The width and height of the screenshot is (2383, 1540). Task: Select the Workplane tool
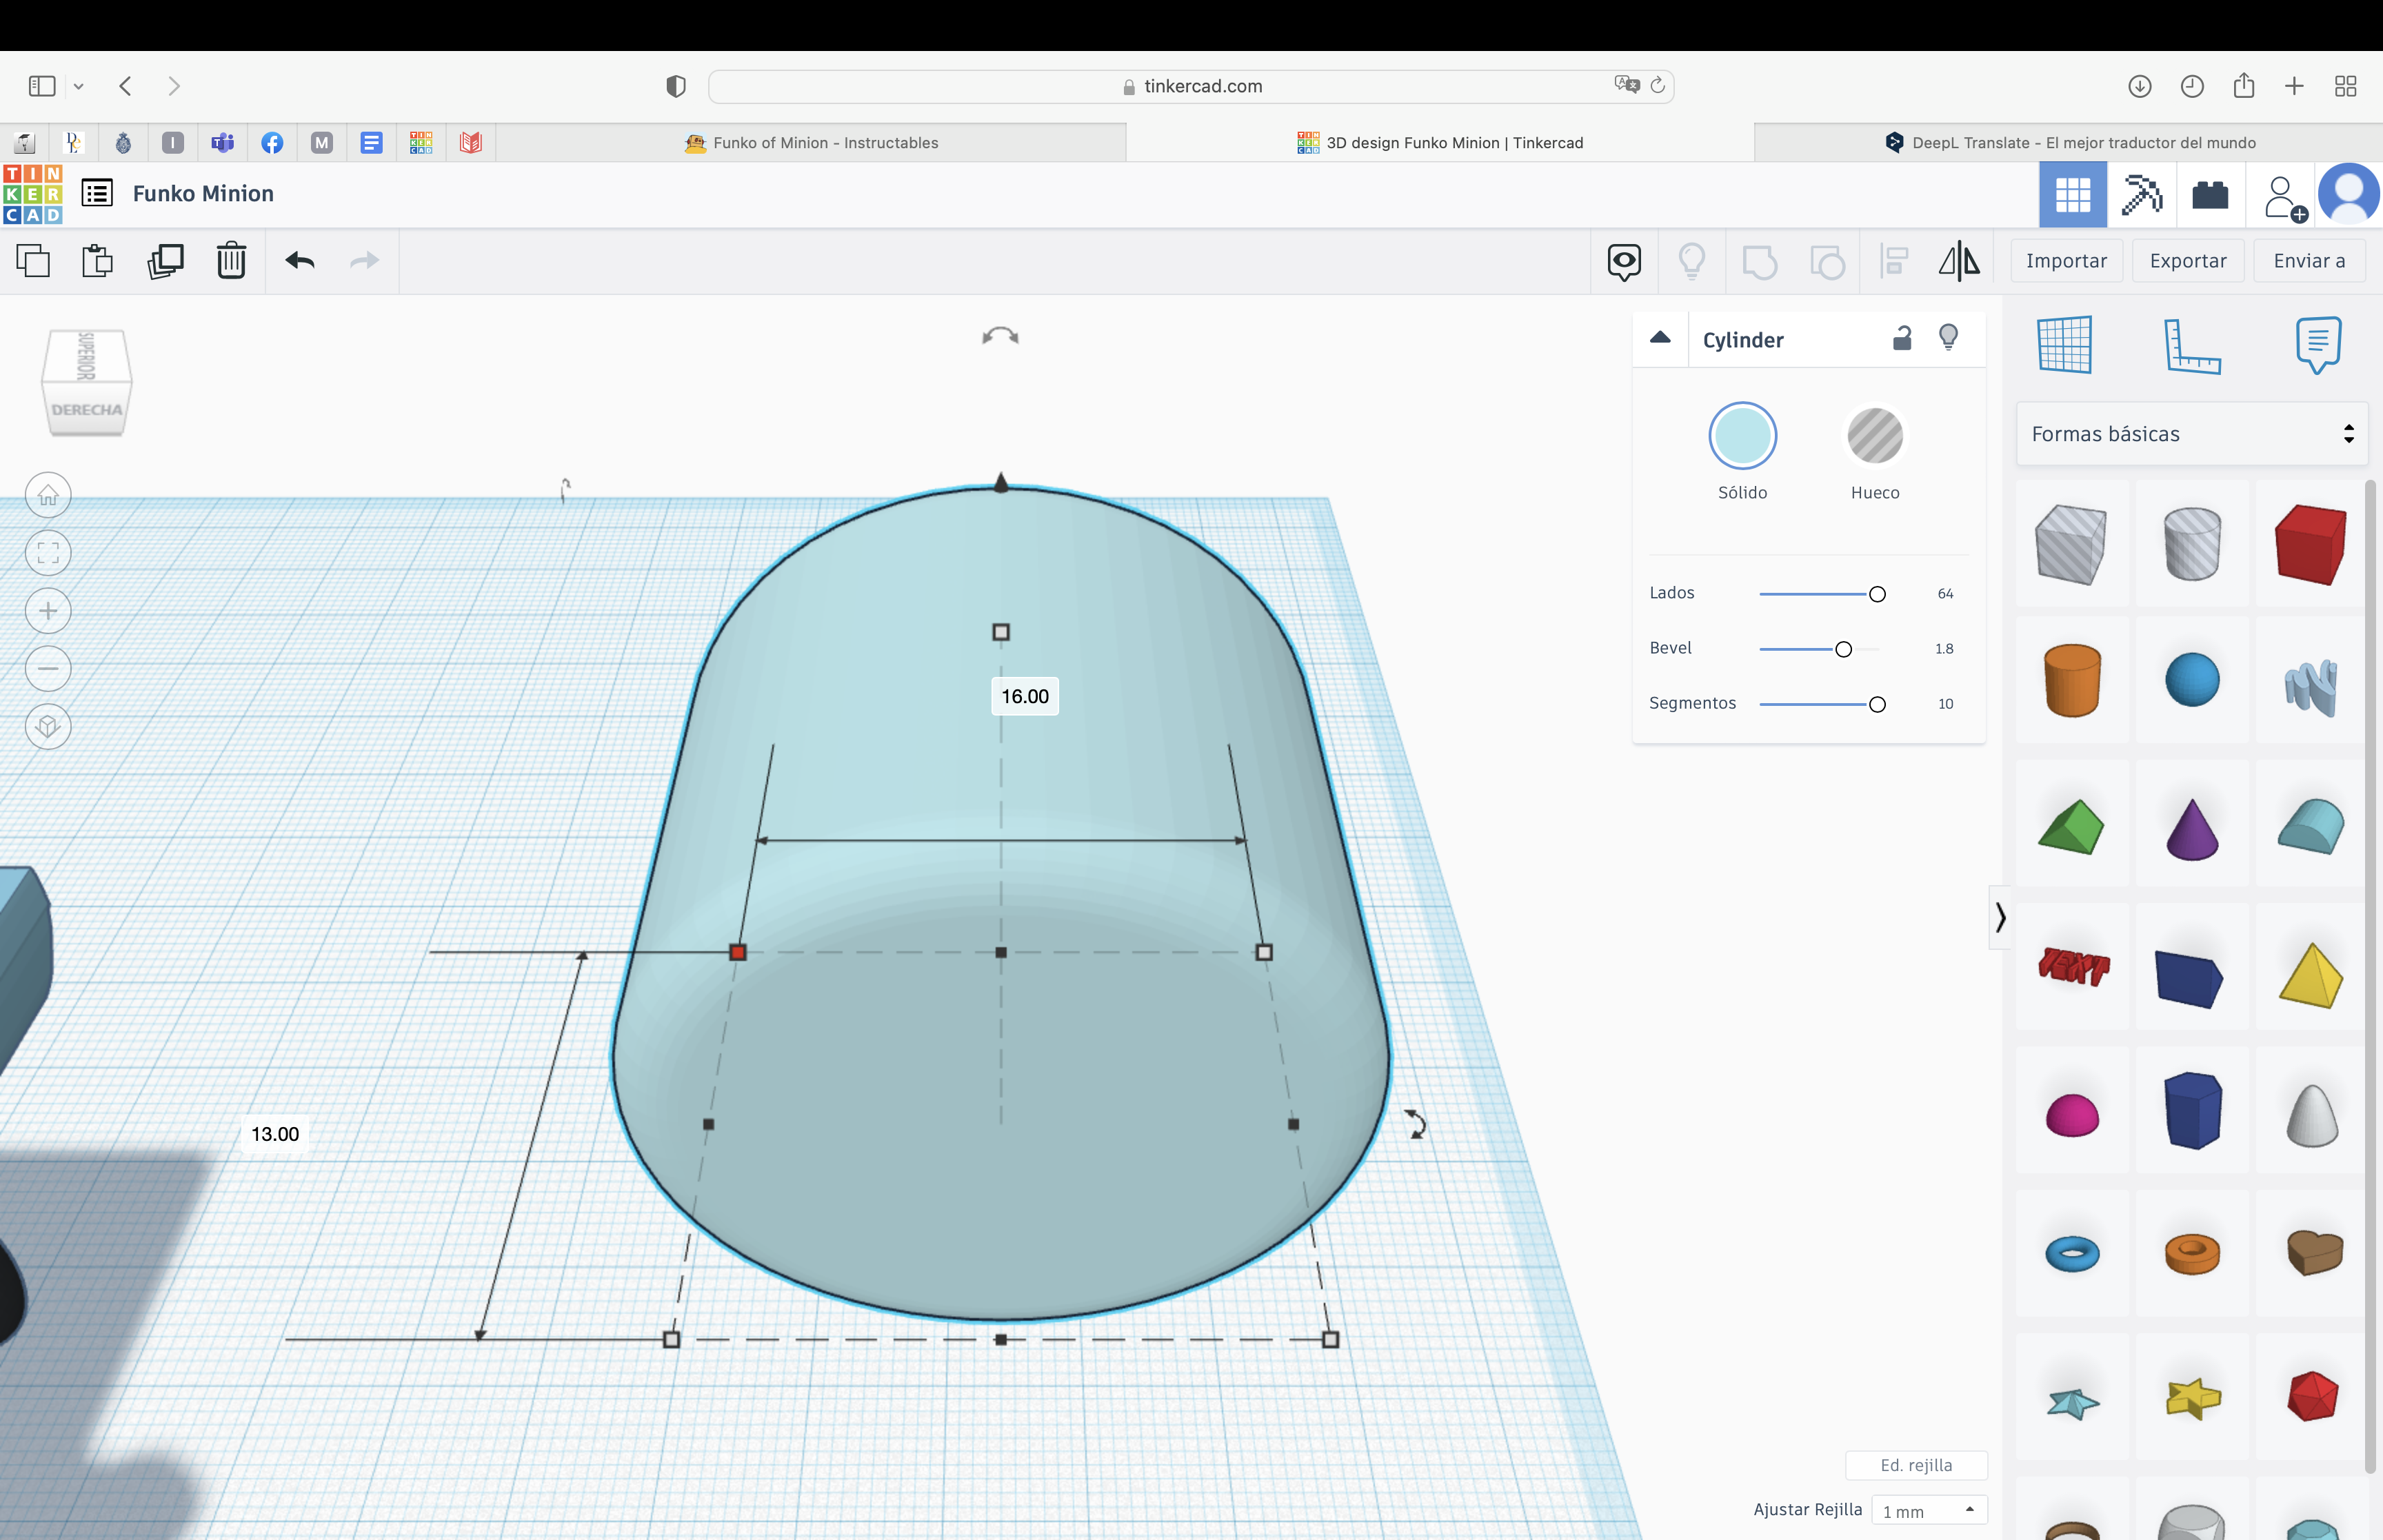pos(2064,345)
